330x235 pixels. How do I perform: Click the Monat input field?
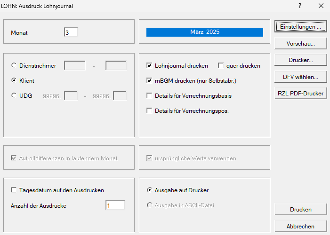71,33
